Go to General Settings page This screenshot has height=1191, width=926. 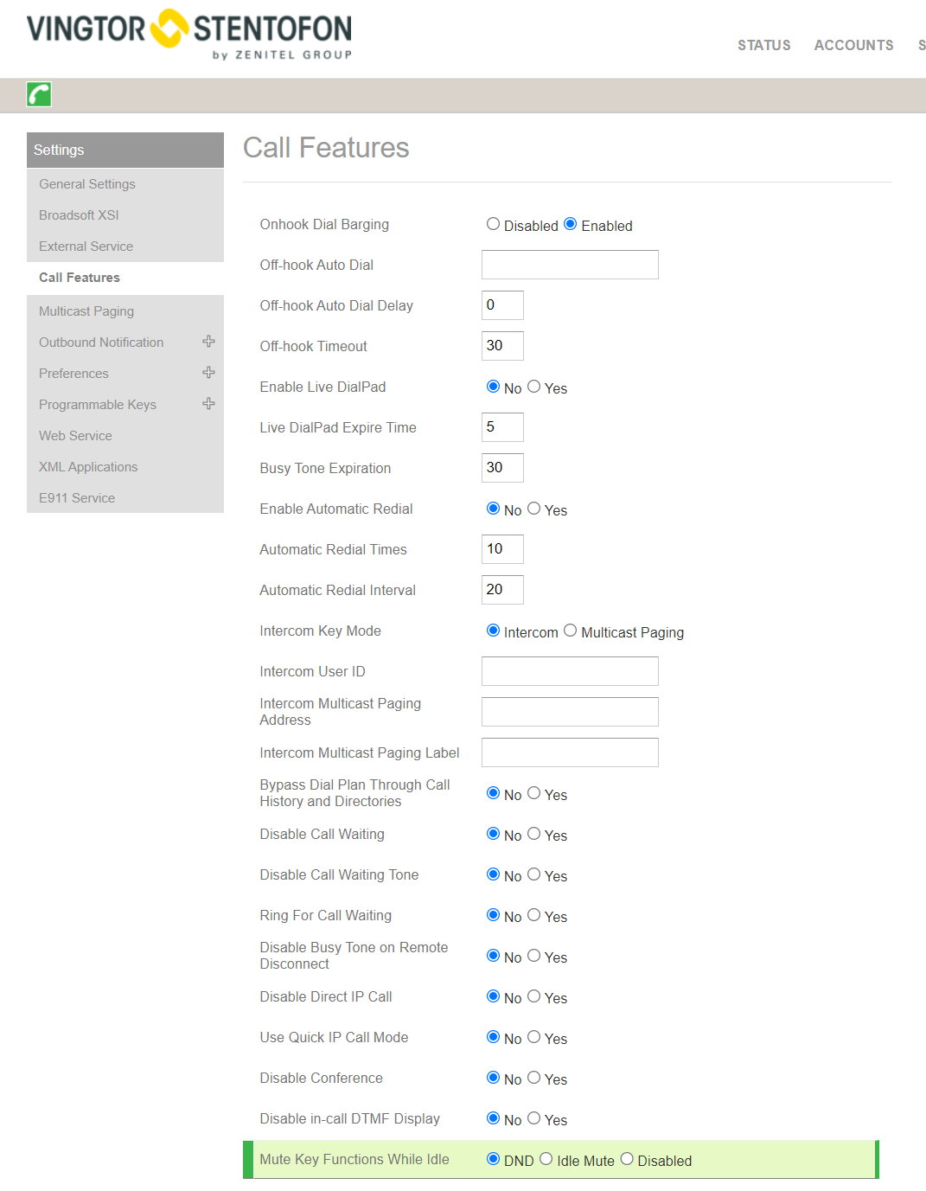tap(87, 184)
